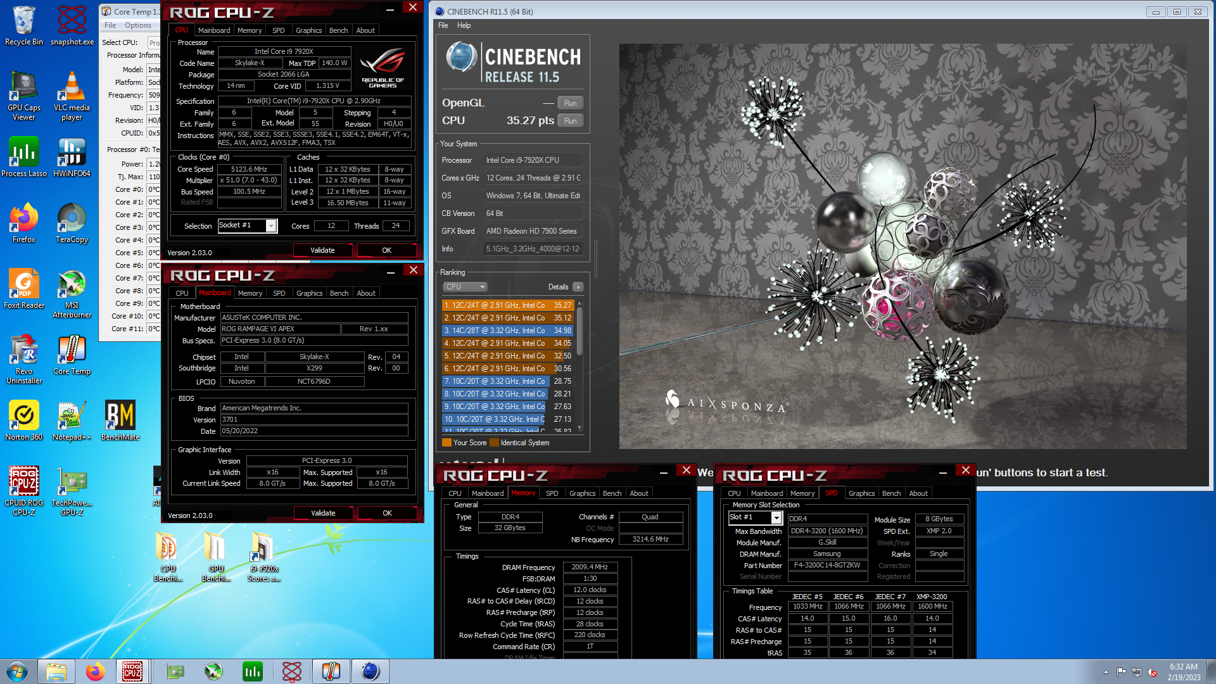Open the TeraCopy desktop icon
This screenshot has height=684, width=1216.
(72, 224)
